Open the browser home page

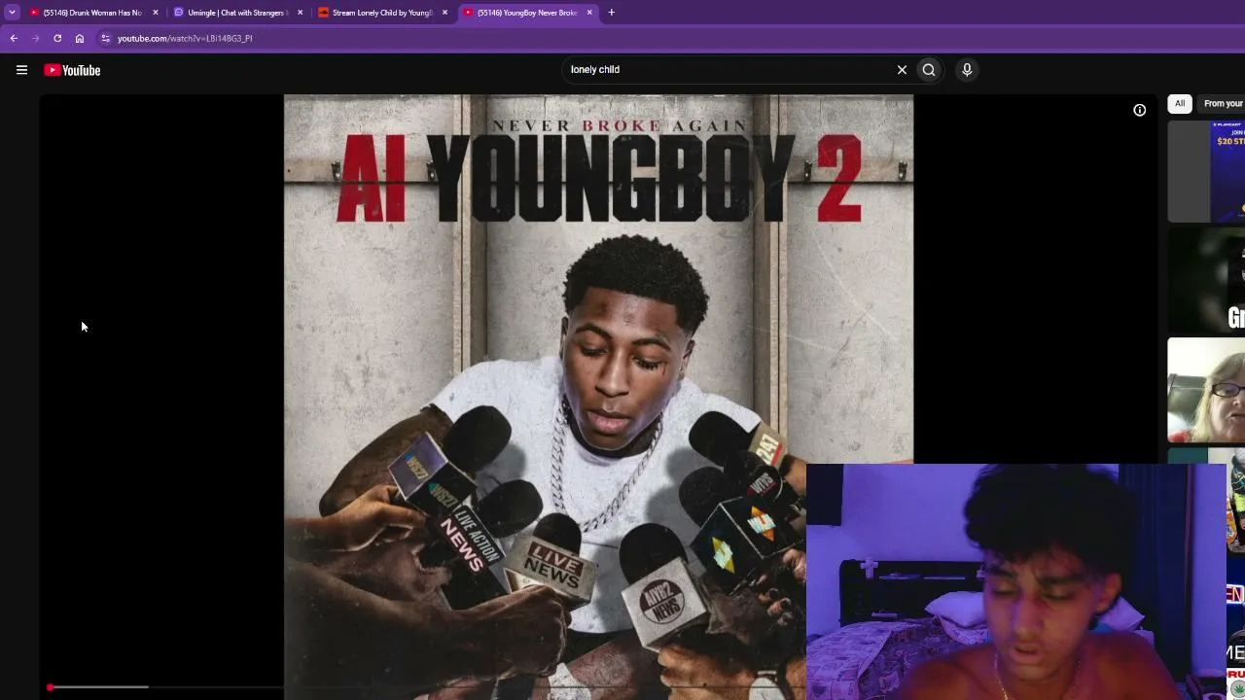pos(80,38)
